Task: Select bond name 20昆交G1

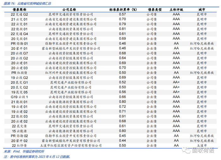Action: click(20, 83)
